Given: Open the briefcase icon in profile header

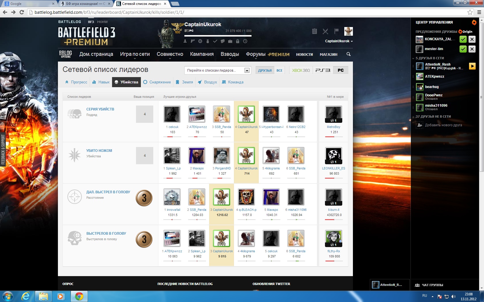Looking at the screenshot, I should tap(230, 41).
